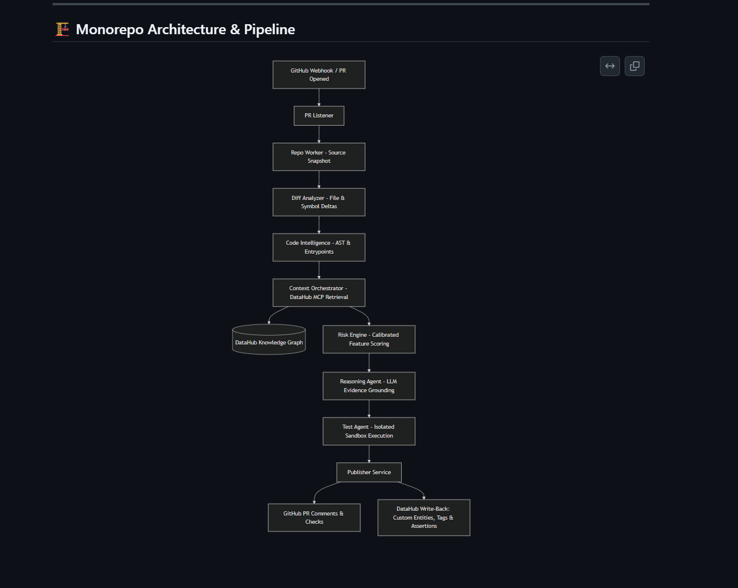Click the DataHub Write-Back node

point(424,518)
